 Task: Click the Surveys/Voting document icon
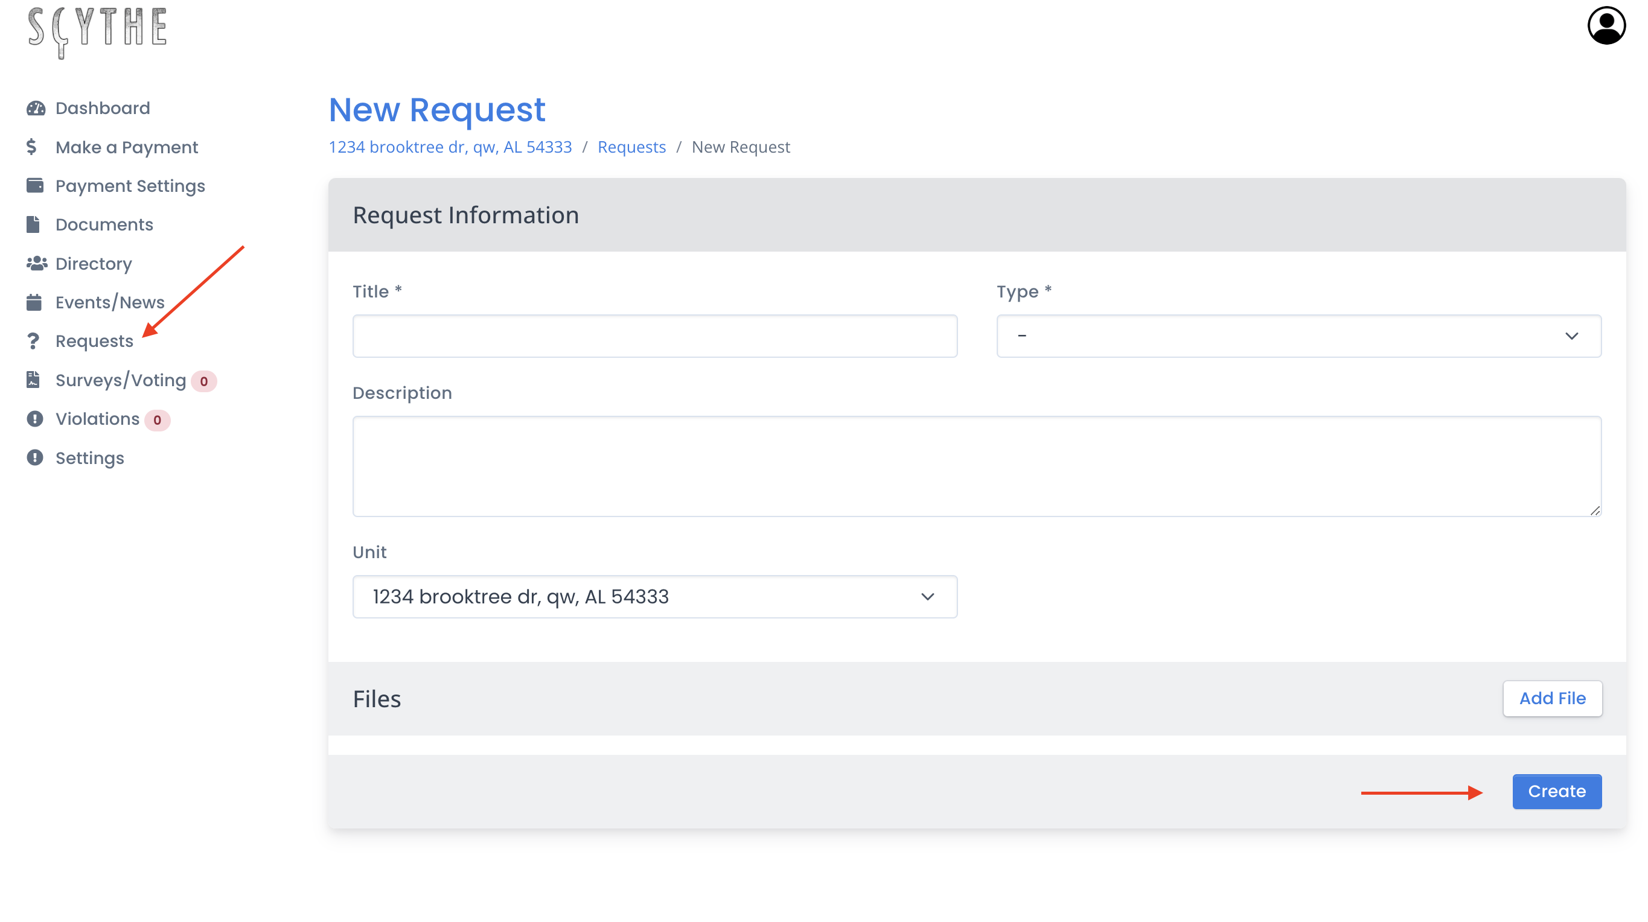point(33,380)
